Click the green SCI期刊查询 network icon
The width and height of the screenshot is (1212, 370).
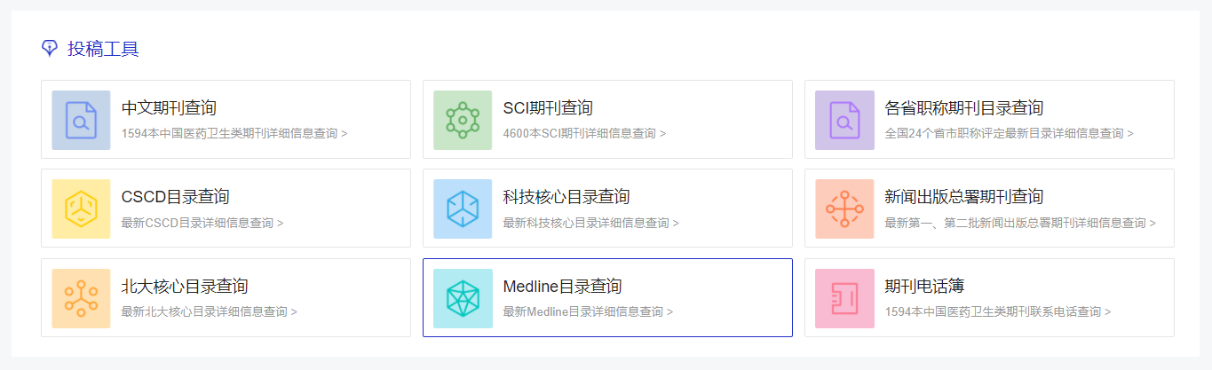pyautogui.click(x=463, y=120)
